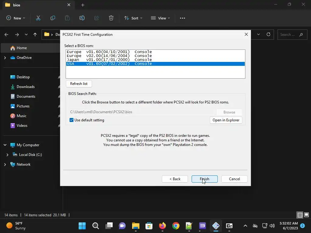This screenshot has width=311, height=233.
Task: Open recent locations dropdown chevron
Action: click(x=26, y=35)
